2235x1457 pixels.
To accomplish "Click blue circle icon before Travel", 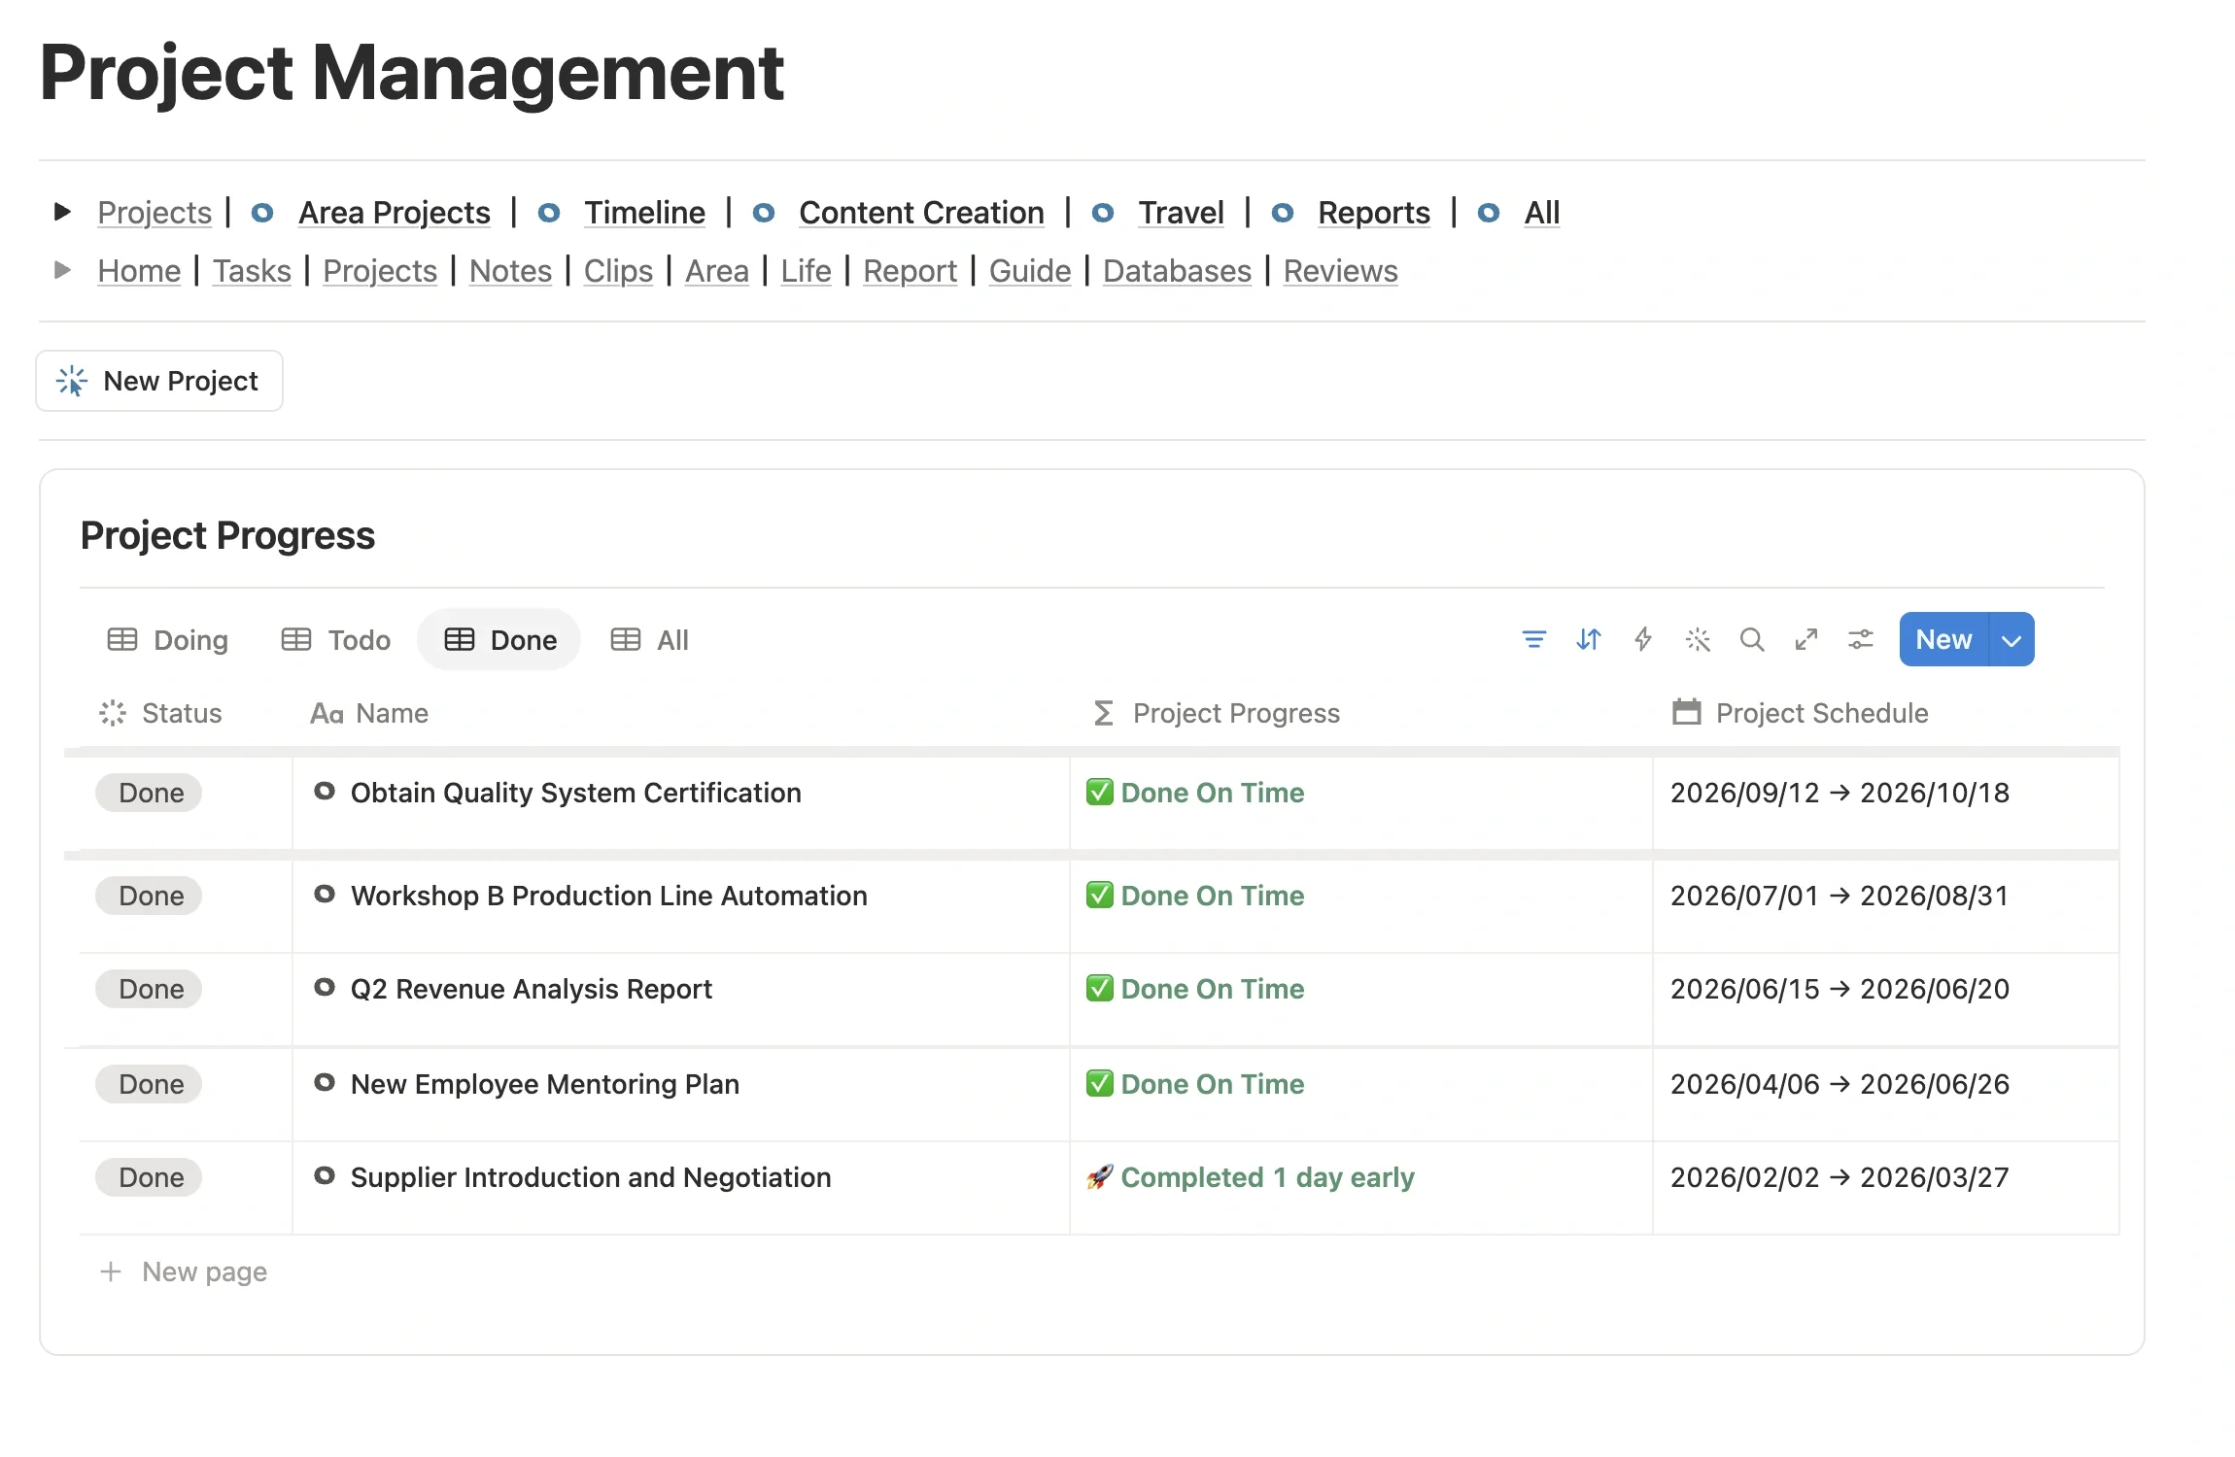I will pos(1102,213).
